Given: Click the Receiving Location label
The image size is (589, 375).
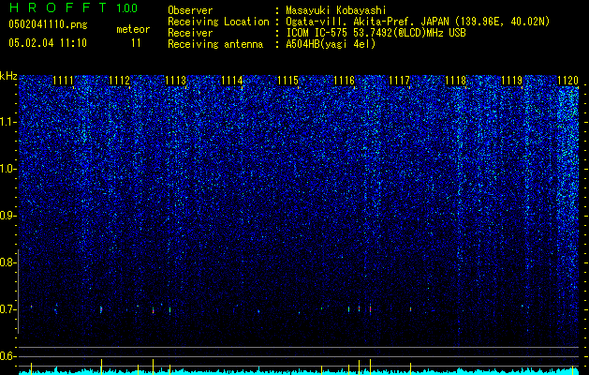Looking at the screenshot, I should pyautogui.click(x=218, y=22).
